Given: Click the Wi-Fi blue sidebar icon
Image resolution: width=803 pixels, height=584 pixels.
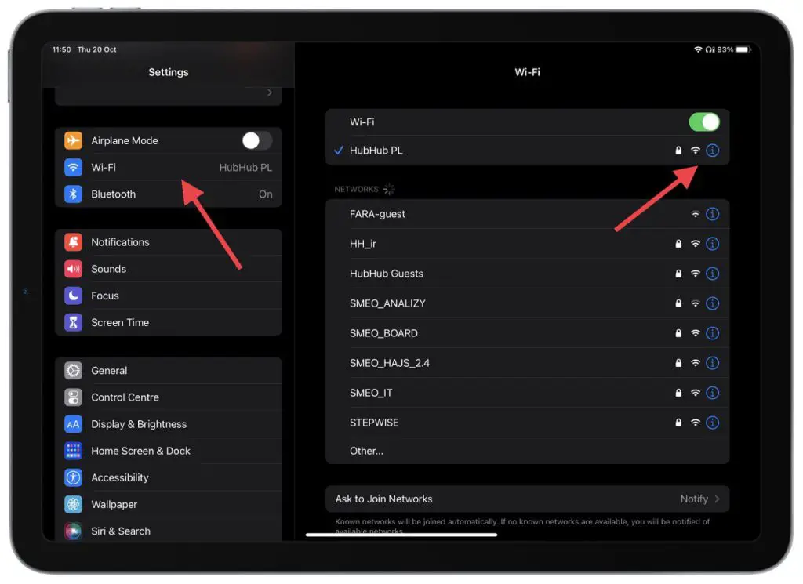Looking at the screenshot, I should pos(73,168).
